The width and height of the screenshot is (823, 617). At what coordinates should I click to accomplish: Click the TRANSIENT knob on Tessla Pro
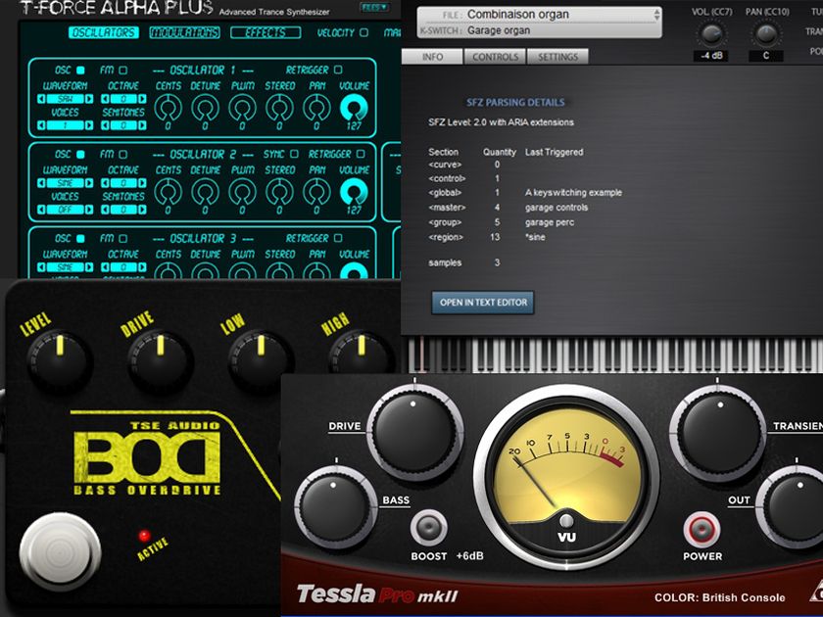pos(717,431)
